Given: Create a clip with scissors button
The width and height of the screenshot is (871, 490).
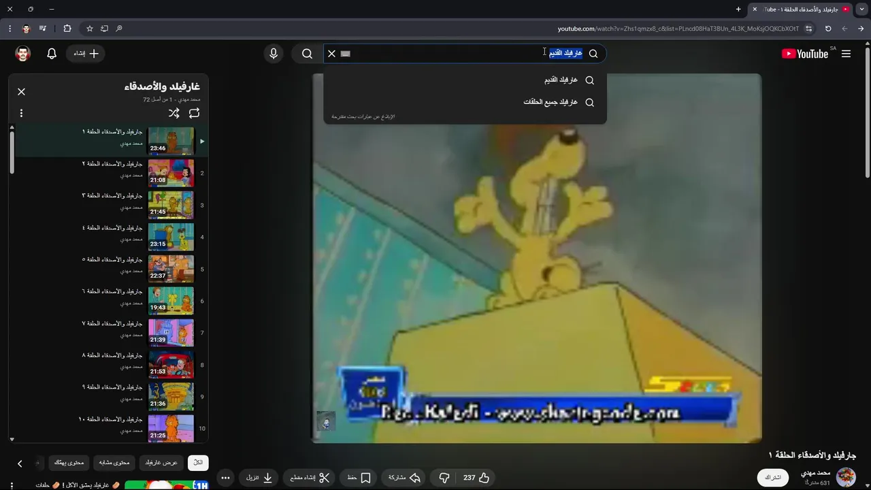Looking at the screenshot, I should point(310,478).
